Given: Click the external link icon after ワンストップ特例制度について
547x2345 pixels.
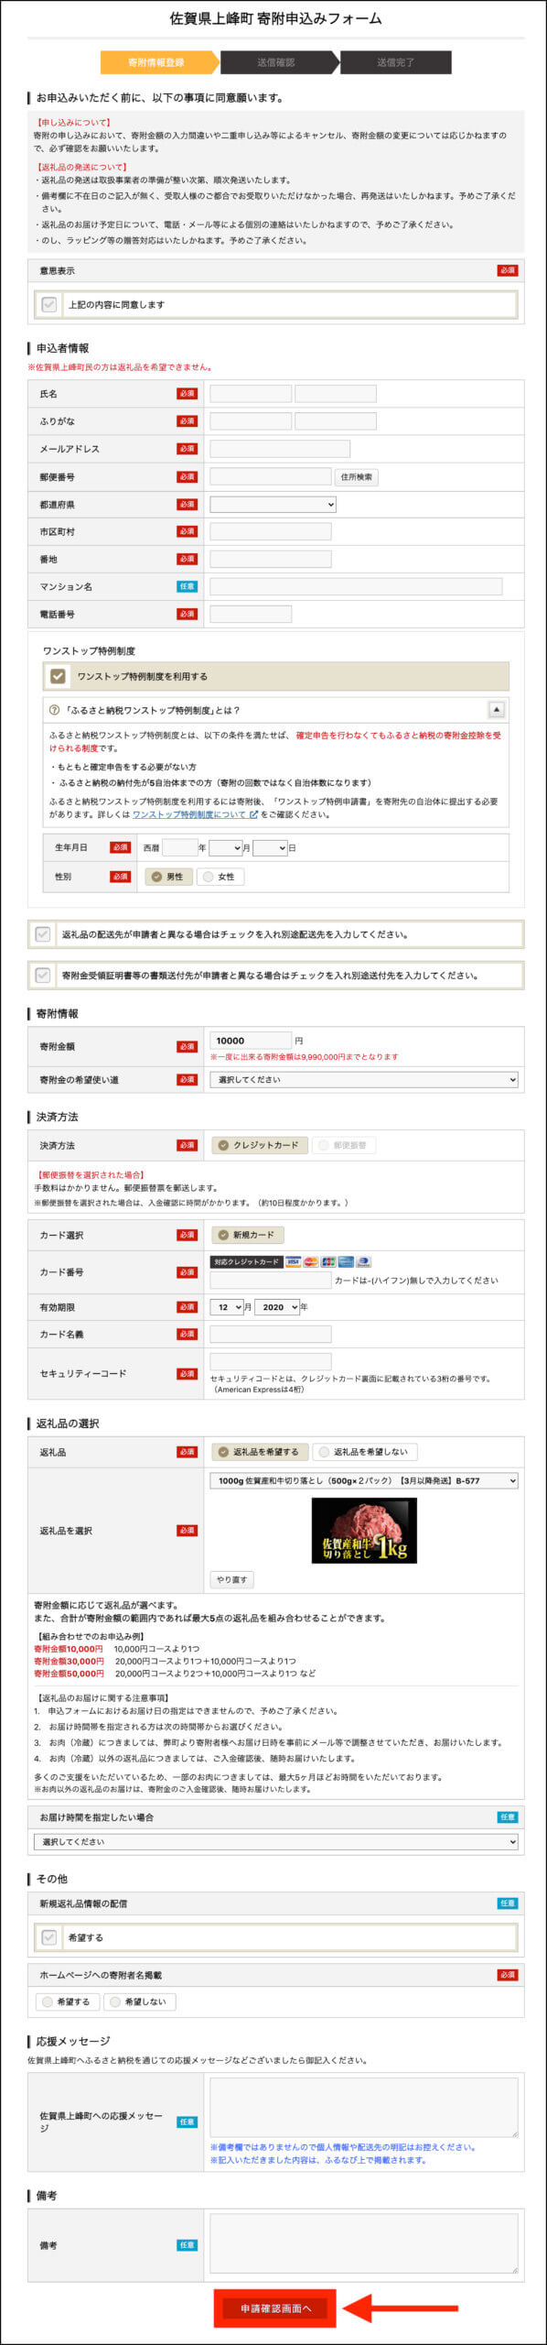Looking at the screenshot, I should 253,814.
